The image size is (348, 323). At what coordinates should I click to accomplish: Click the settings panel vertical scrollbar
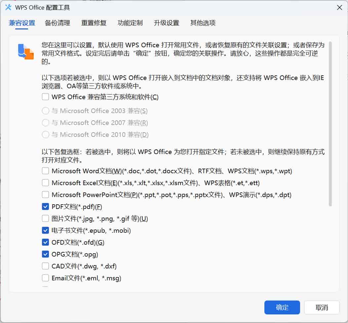[x=330, y=124]
